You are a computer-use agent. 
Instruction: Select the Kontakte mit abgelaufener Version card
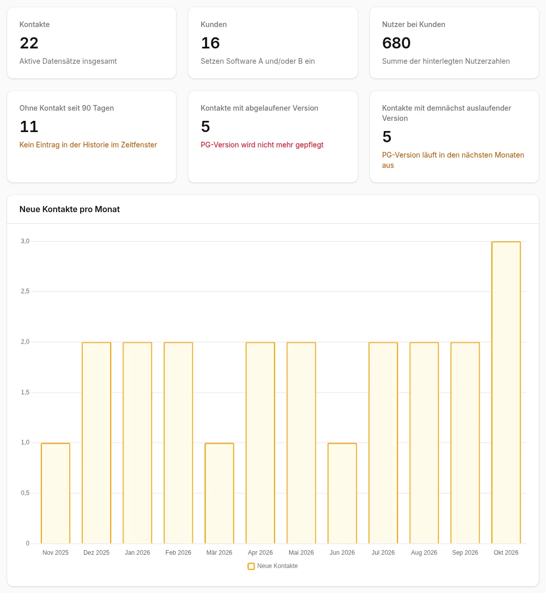point(273,137)
